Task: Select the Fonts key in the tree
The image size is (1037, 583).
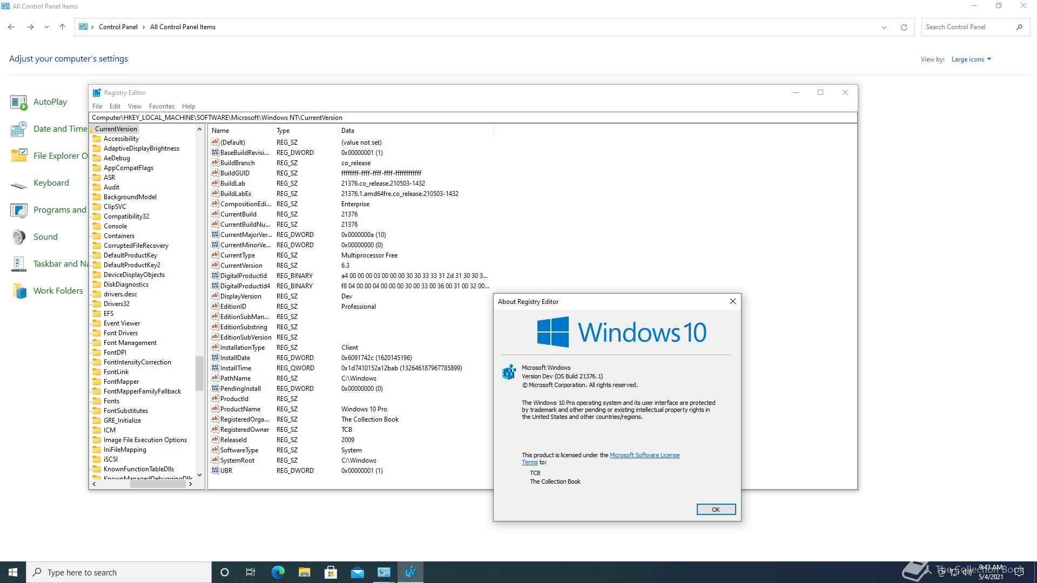Action: coord(111,401)
